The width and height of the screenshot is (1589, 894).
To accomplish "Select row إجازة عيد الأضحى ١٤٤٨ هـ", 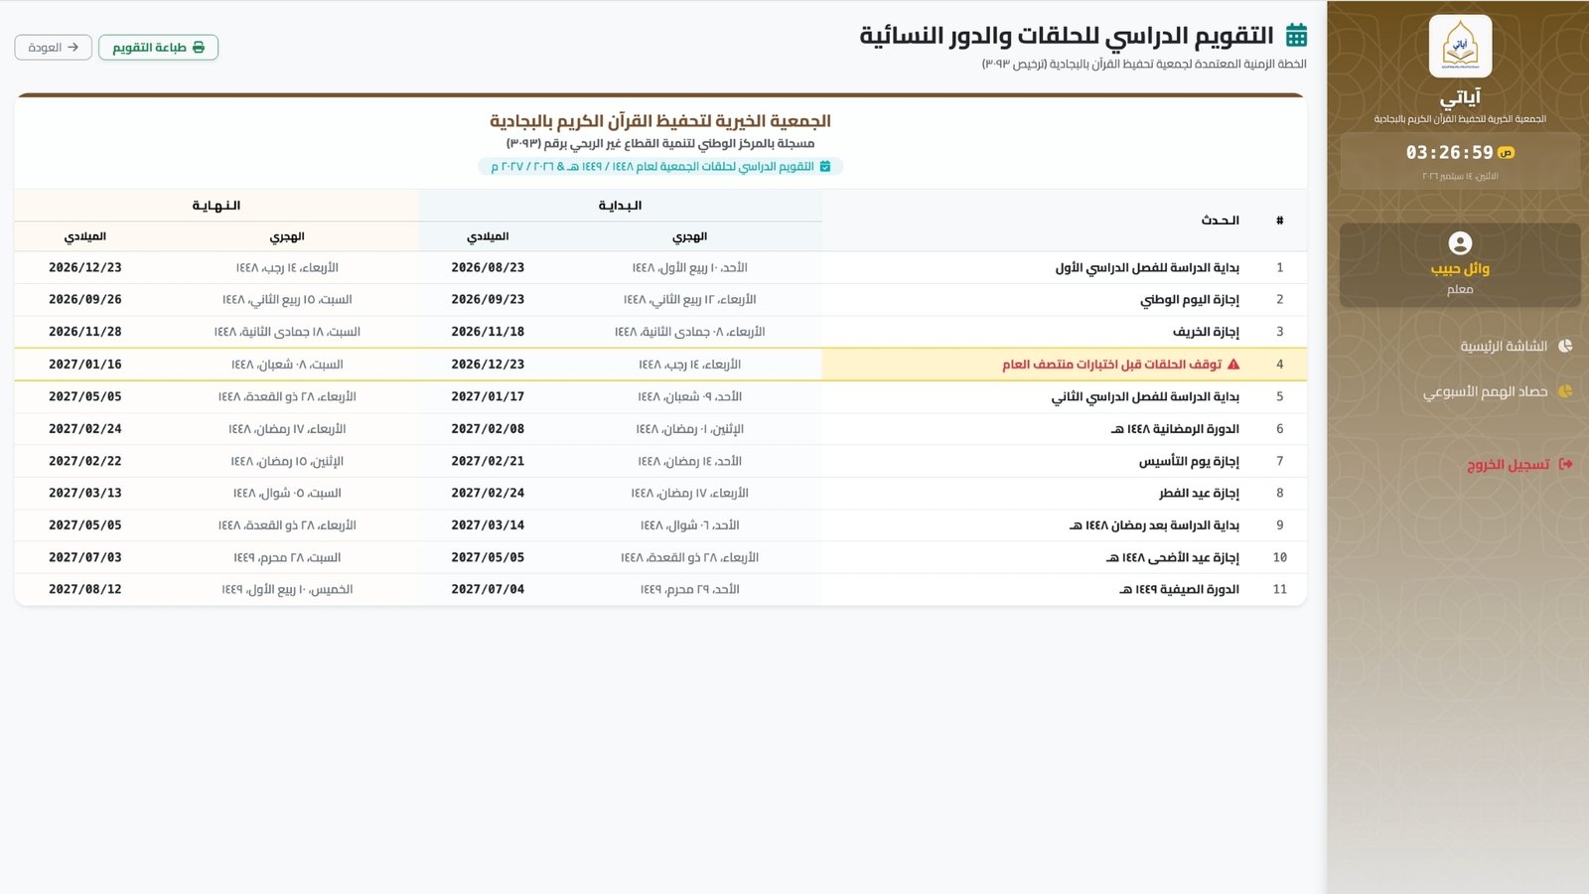I will [660, 557].
